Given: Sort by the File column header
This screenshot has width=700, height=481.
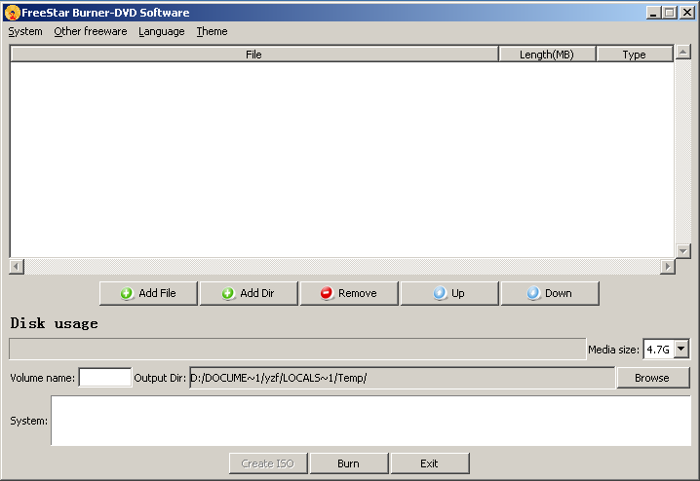Looking at the screenshot, I should 254,55.
